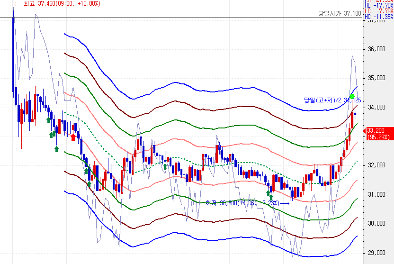Click the tall blue opening candlestick
This screenshot has height=264, width=394.
pyautogui.click(x=13, y=54)
